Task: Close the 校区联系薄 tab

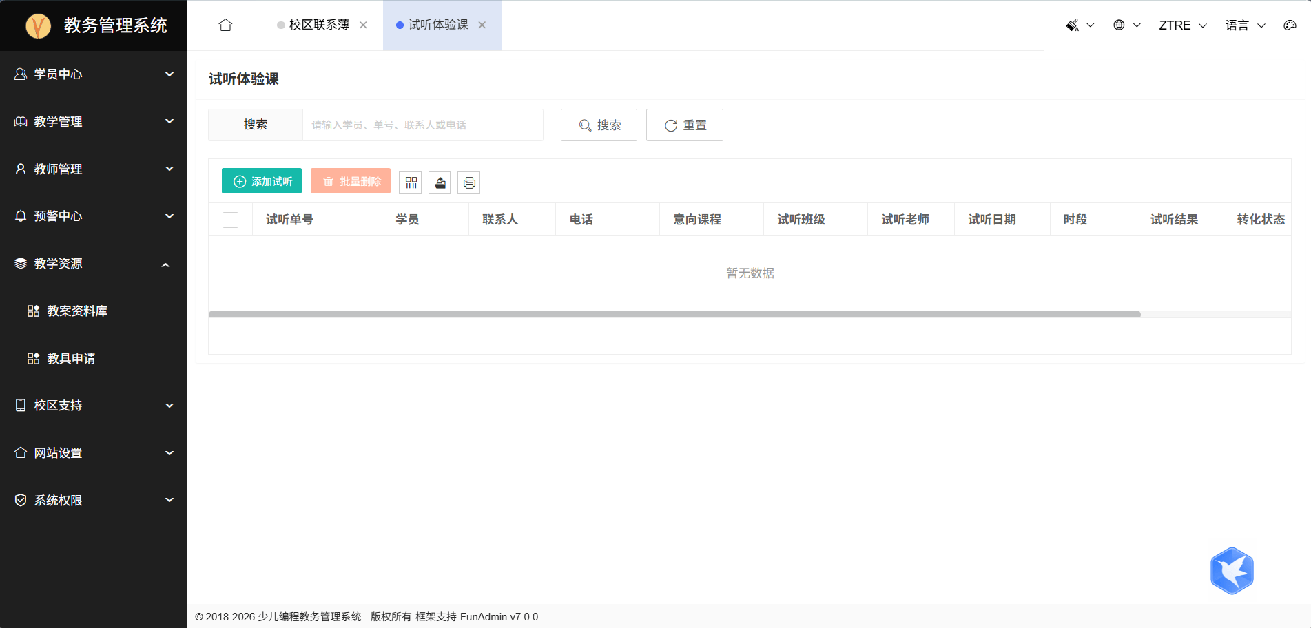Action: 363,25
